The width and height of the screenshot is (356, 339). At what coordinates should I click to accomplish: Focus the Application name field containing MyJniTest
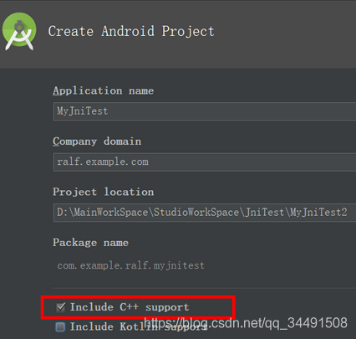tap(205, 111)
